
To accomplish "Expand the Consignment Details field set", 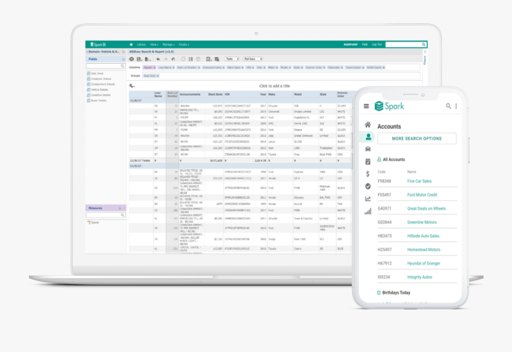I will pyautogui.click(x=101, y=84).
